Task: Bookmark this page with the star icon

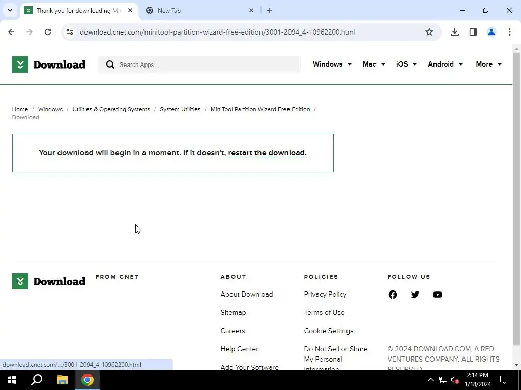Action: 429,32
